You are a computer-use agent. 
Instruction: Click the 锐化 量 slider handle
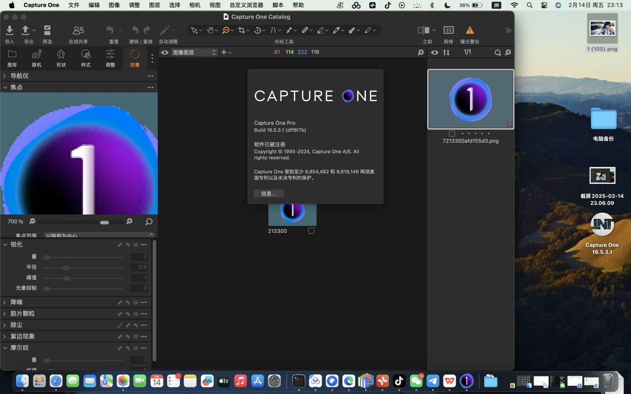(47, 257)
